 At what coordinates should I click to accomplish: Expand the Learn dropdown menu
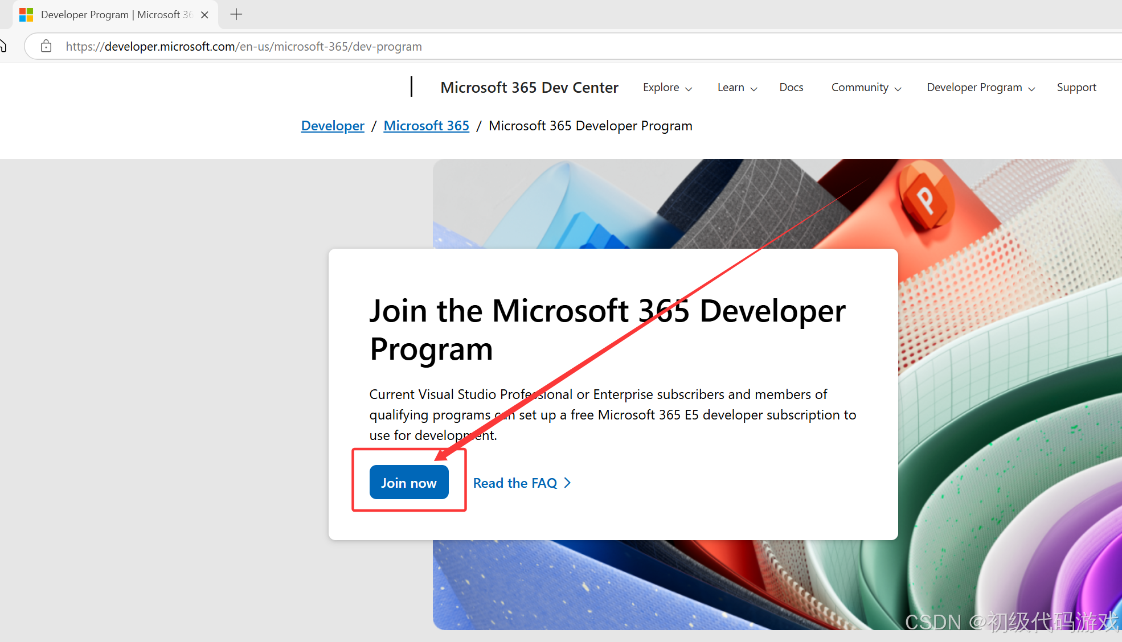click(x=736, y=88)
